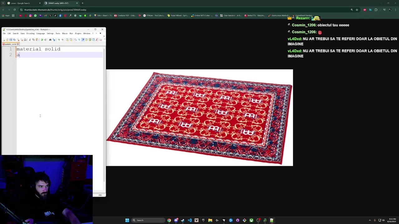Open the Plugins menu in Notepad++
The width and height of the screenshot is (399, 224).
click(x=78, y=33)
